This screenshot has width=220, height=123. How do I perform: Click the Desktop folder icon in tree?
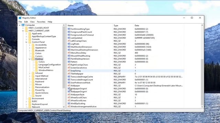(33, 59)
